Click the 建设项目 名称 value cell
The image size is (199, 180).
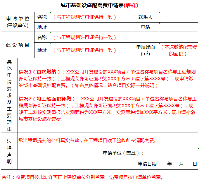coord(123,37)
